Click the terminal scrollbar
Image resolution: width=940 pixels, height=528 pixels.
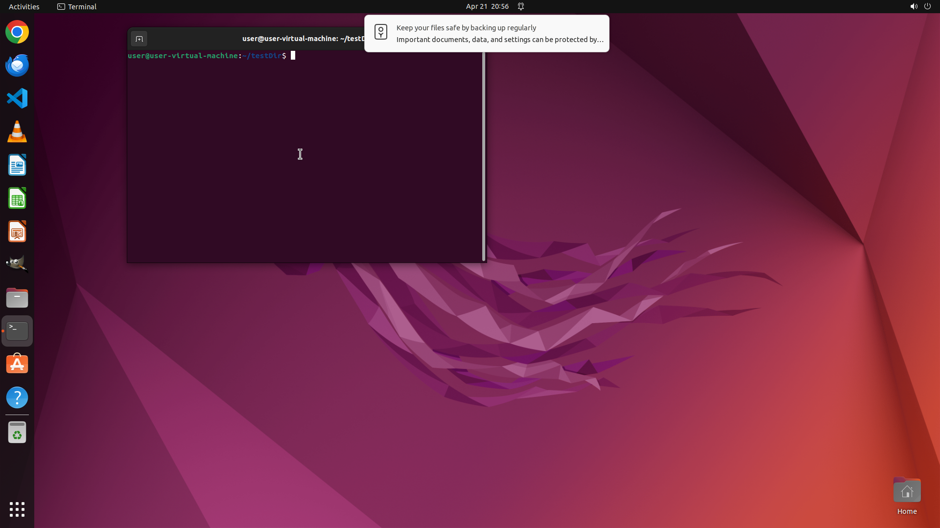[484, 156]
